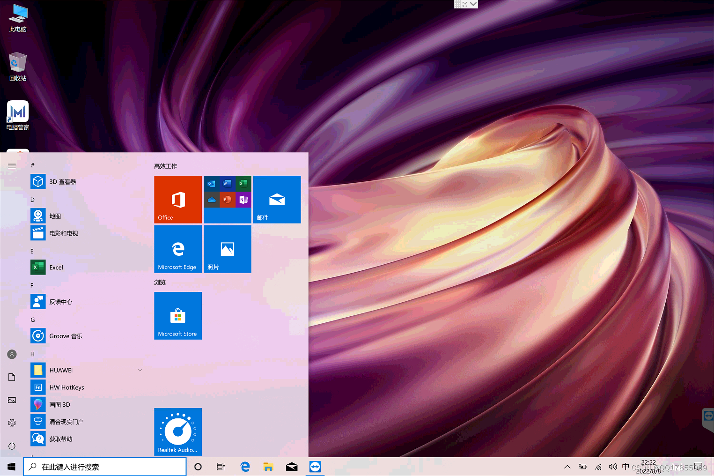The width and height of the screenshot is (714, 476).
Task: Expand the HUAWEI folder chevron
Action: pyautogui.click(x=140, y=370)
